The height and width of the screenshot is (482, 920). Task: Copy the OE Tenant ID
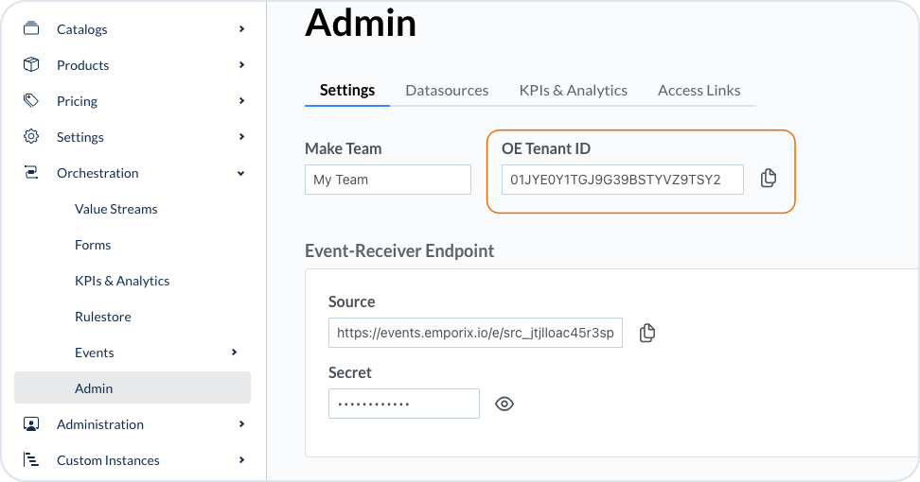(769, 179)
